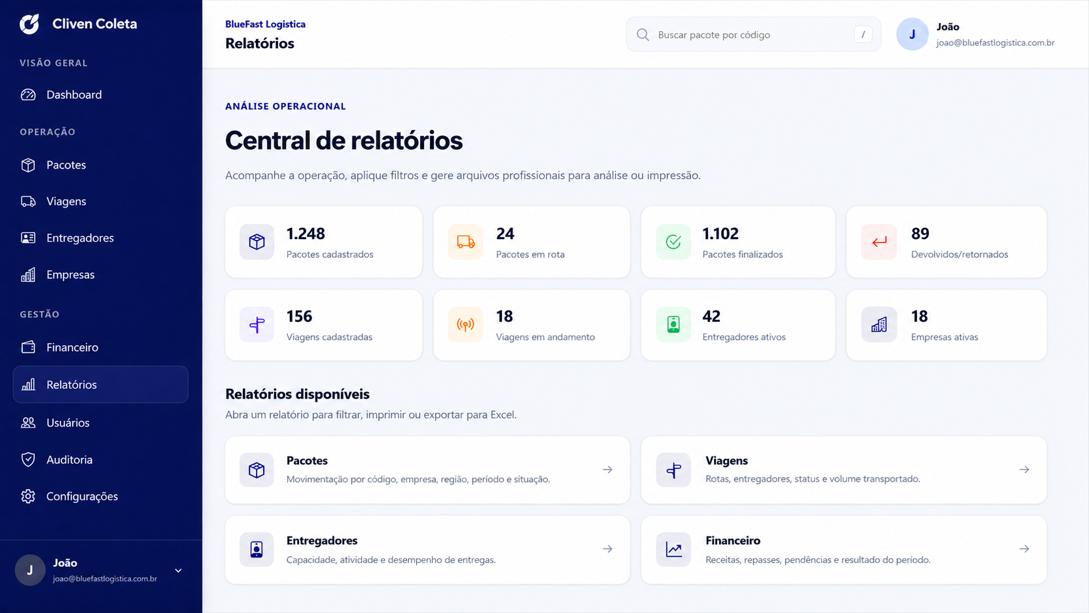Open the Dashboard speedometer icon
The image size is (1089, 613).
(x=28, y=94)
